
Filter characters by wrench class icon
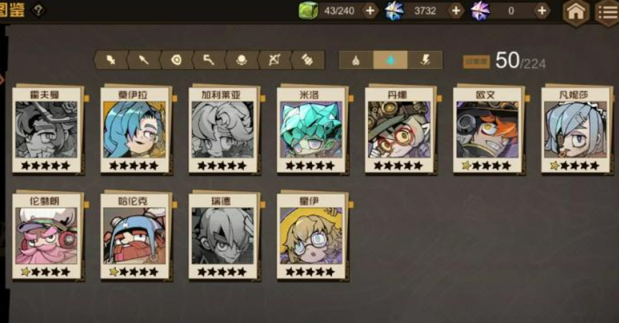coord(307,60)
